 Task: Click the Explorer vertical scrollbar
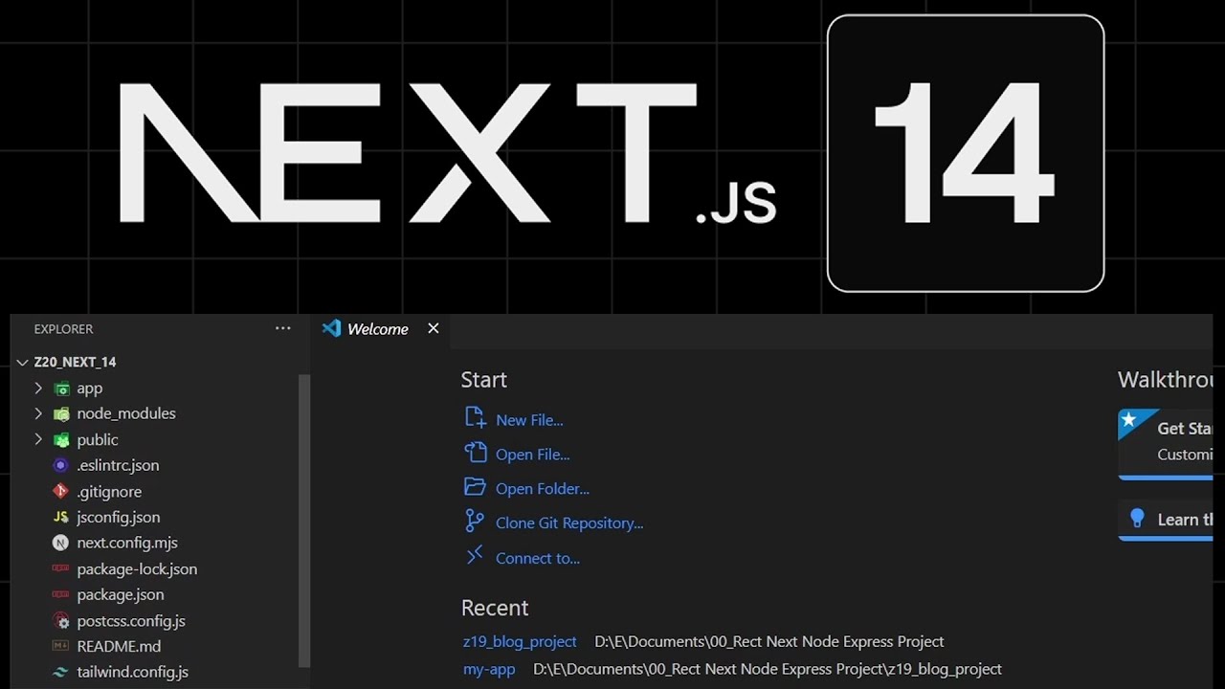(304, 521)
